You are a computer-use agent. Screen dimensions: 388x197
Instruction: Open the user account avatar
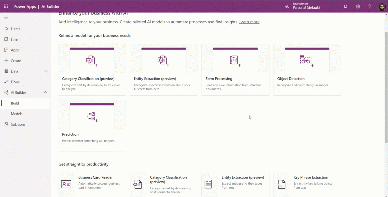click(x=382, y=7)
